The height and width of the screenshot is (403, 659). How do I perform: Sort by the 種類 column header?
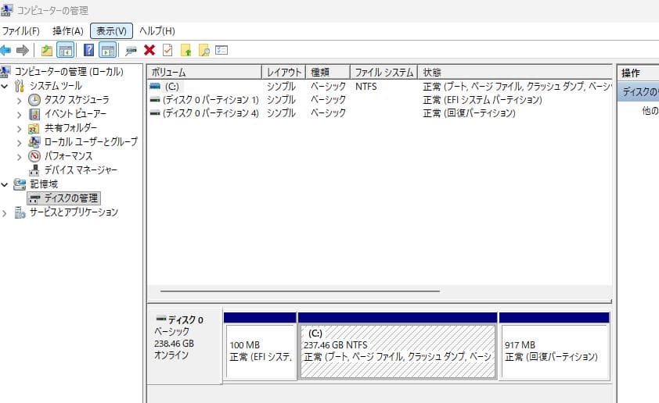click(328, 72)
